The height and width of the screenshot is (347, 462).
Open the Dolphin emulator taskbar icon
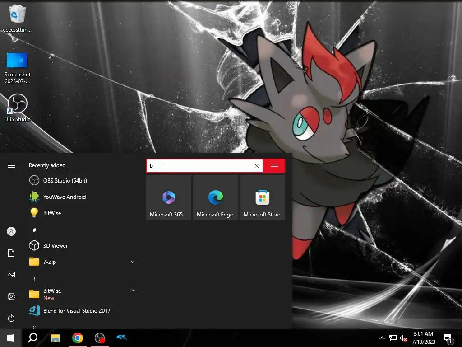point(122,338)
